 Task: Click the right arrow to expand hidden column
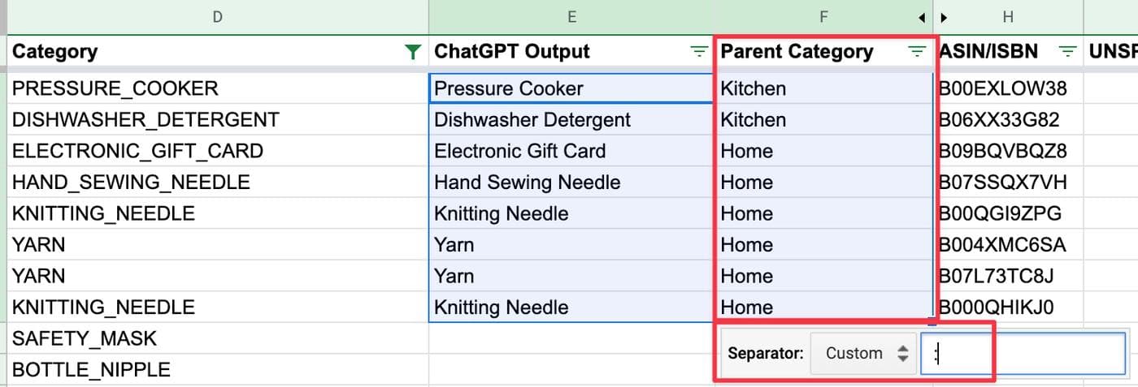(944, 17)
